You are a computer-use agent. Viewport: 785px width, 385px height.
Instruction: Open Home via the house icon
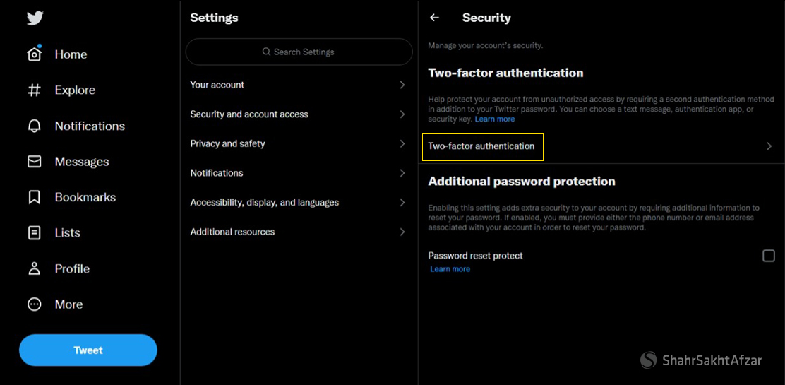coord(35,54)
